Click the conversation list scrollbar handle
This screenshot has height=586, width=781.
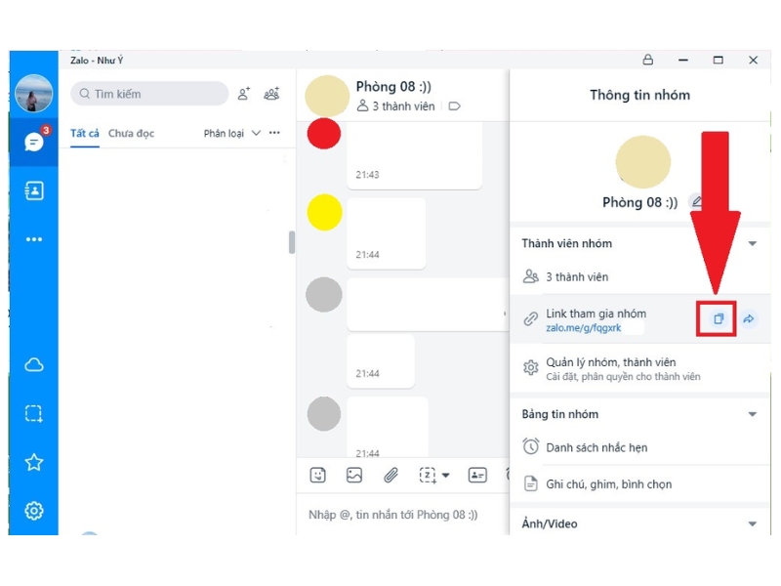coord(292,242)
